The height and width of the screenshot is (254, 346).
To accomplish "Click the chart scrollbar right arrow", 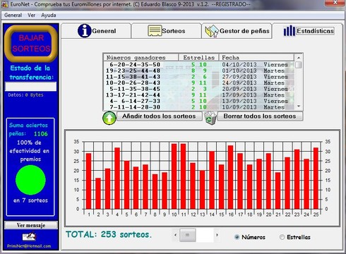I will pyautogui.click(x=217, y=235).
